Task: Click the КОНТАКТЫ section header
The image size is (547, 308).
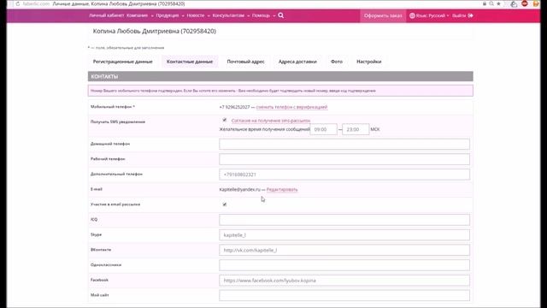Action: [x=280, y=76]
